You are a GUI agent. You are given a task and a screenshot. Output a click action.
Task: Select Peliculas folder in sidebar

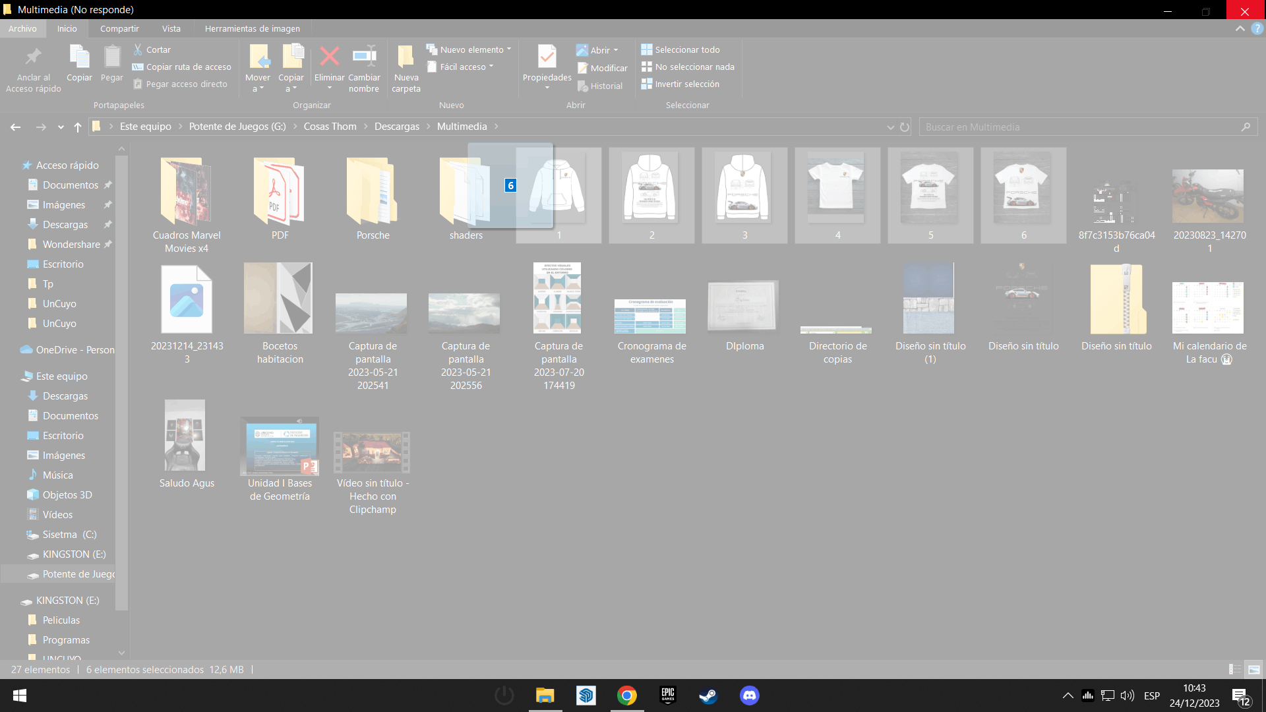[x=61, y=620]
